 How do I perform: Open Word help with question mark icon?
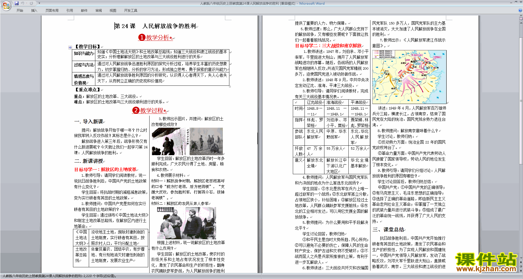coord(520,10)
